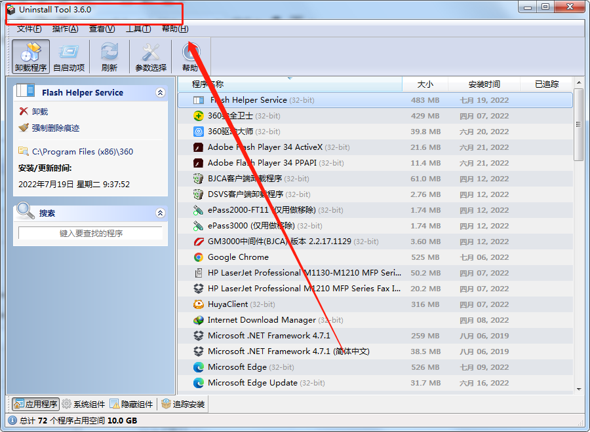Sort by the 已追踪 column header

pos(546,84)
